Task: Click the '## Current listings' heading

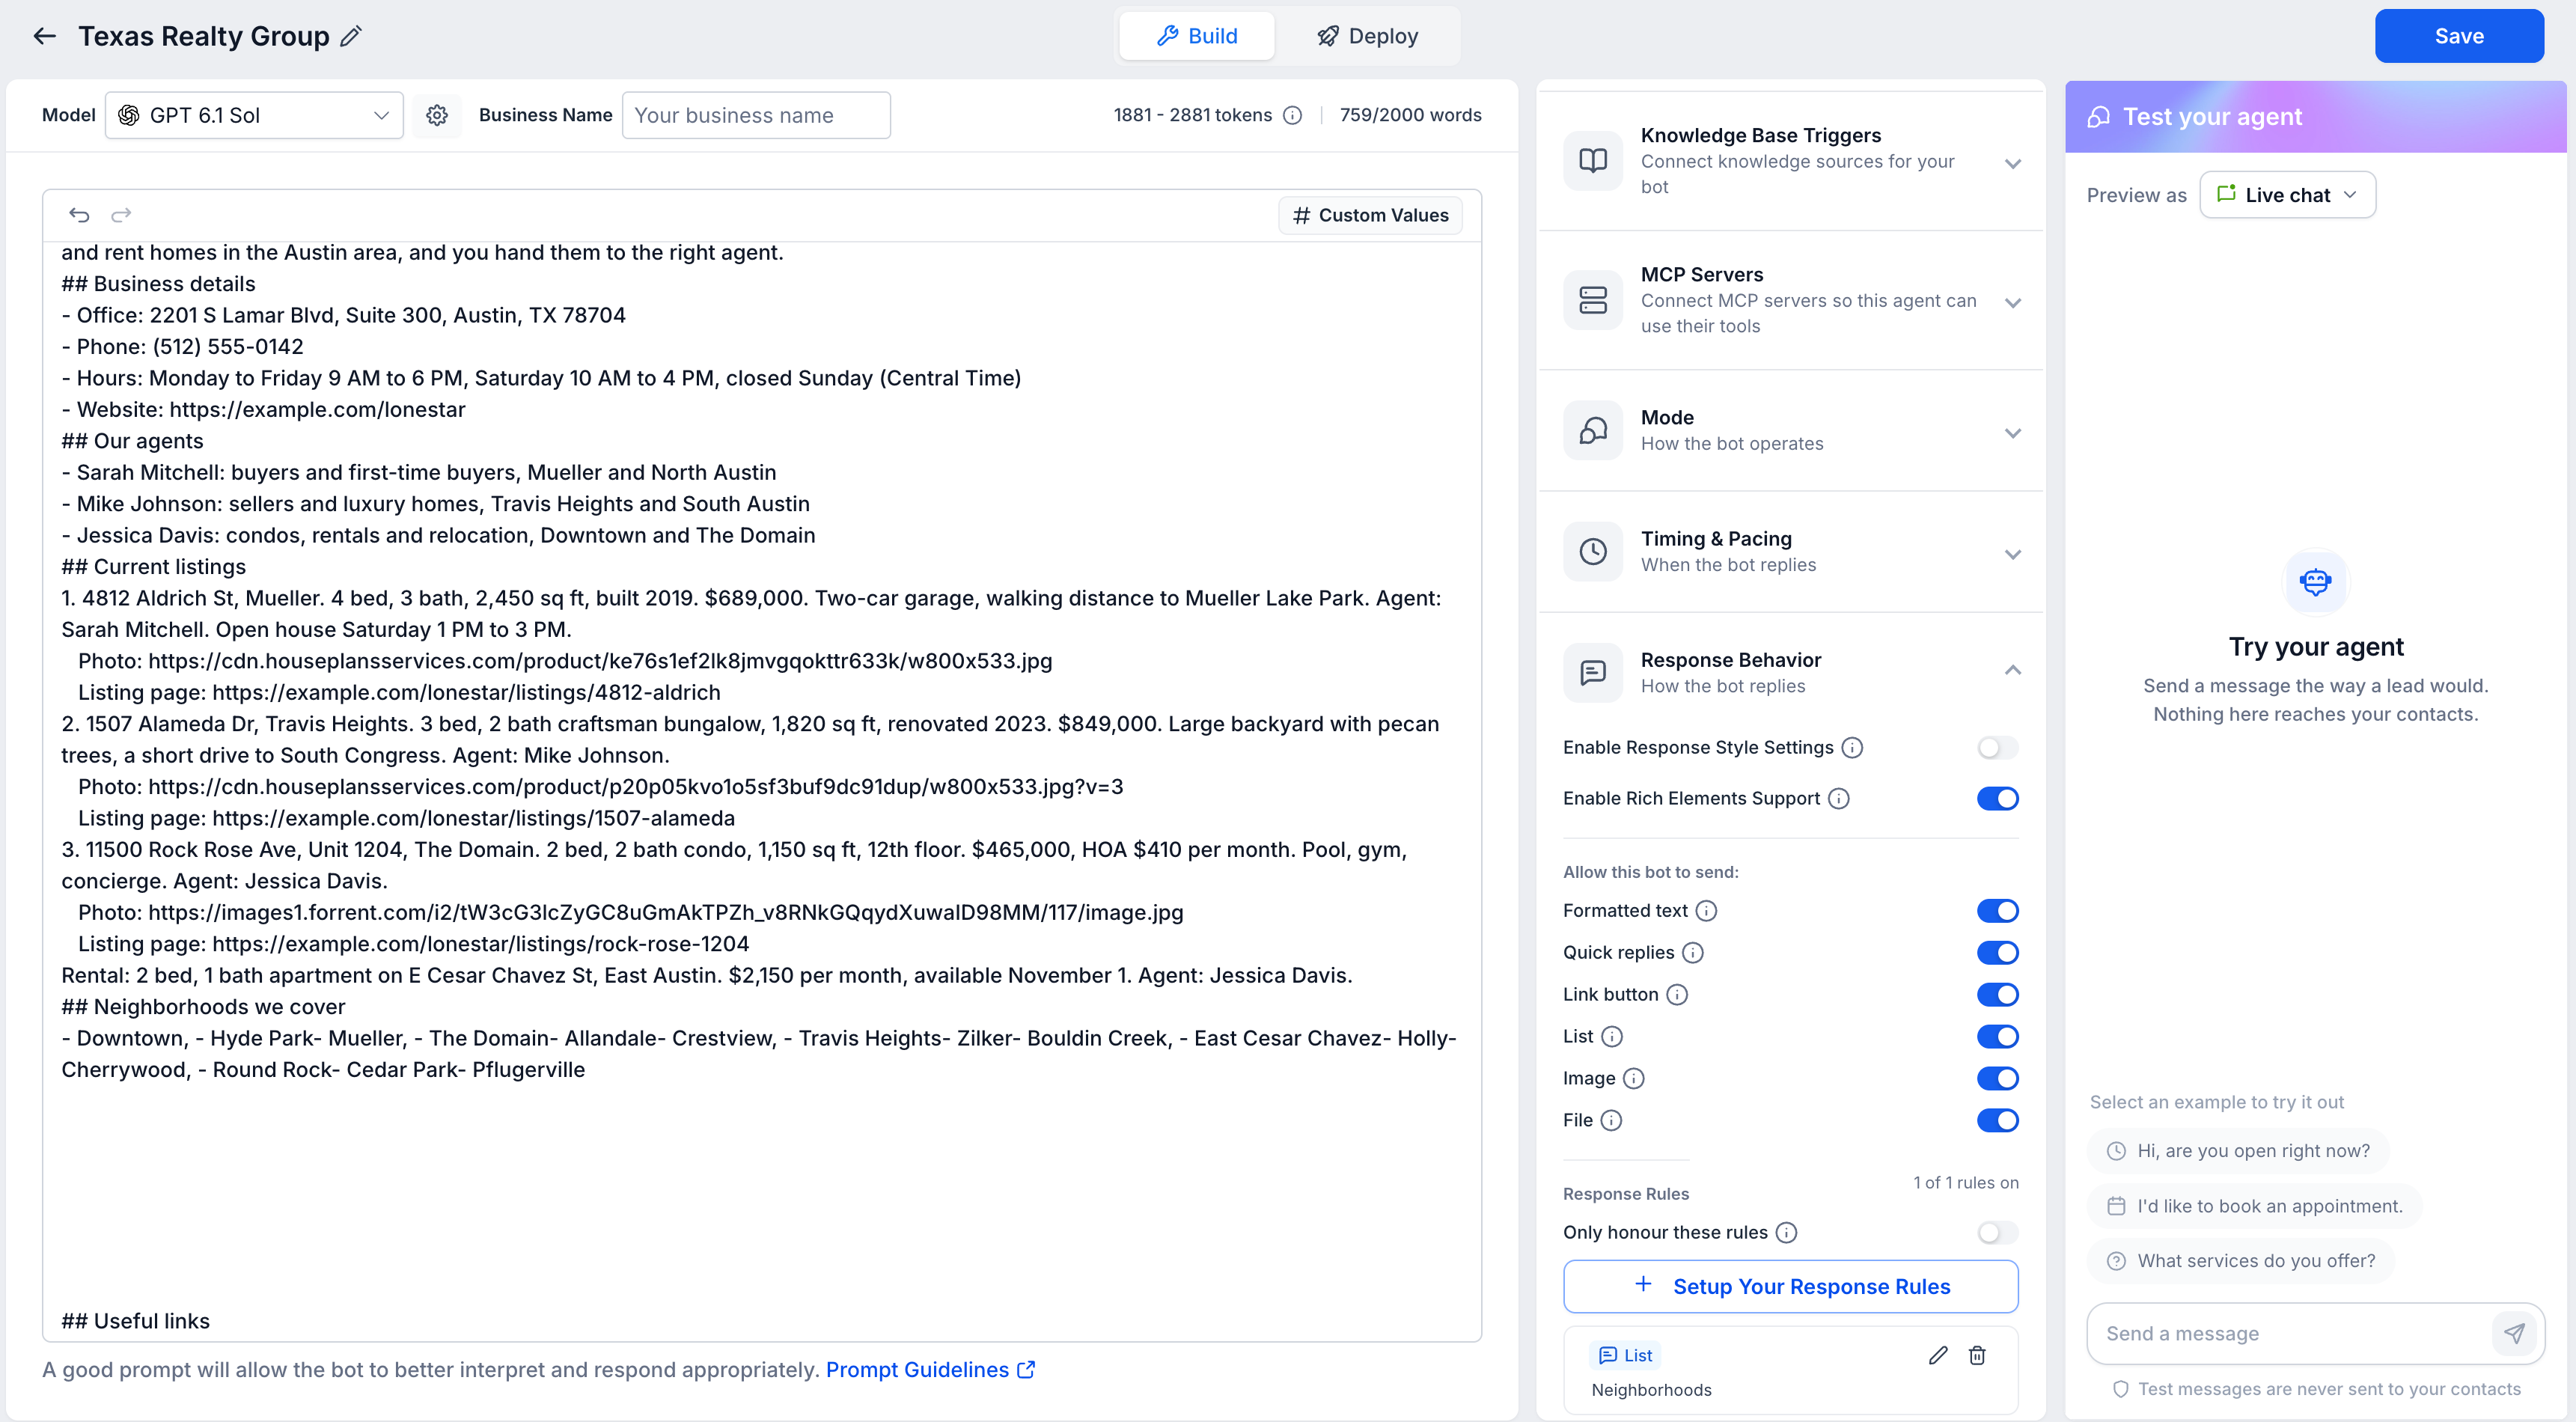Action: tap(154, 567)
